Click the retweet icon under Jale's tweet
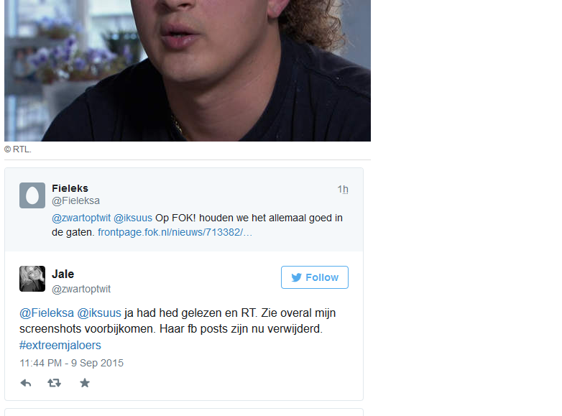This screenshot has width=562, height=416. (54, 383)
